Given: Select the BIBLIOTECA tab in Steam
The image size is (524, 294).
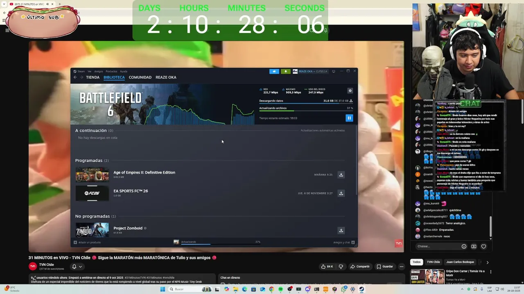Looking at the screenshot, I should point(114,77).
